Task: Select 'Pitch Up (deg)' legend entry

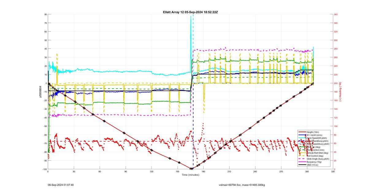Action: pyautogui.click(x=313, y=147)
